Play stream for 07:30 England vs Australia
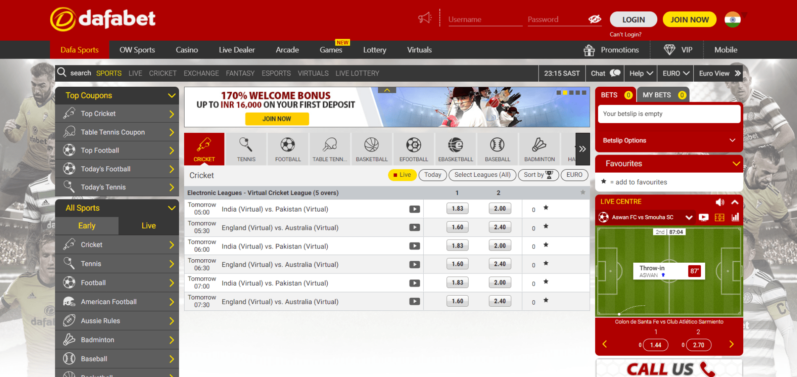The image size is (797, 377). click(414, 301)
